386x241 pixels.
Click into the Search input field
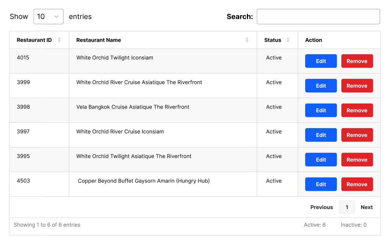[318, 16]
